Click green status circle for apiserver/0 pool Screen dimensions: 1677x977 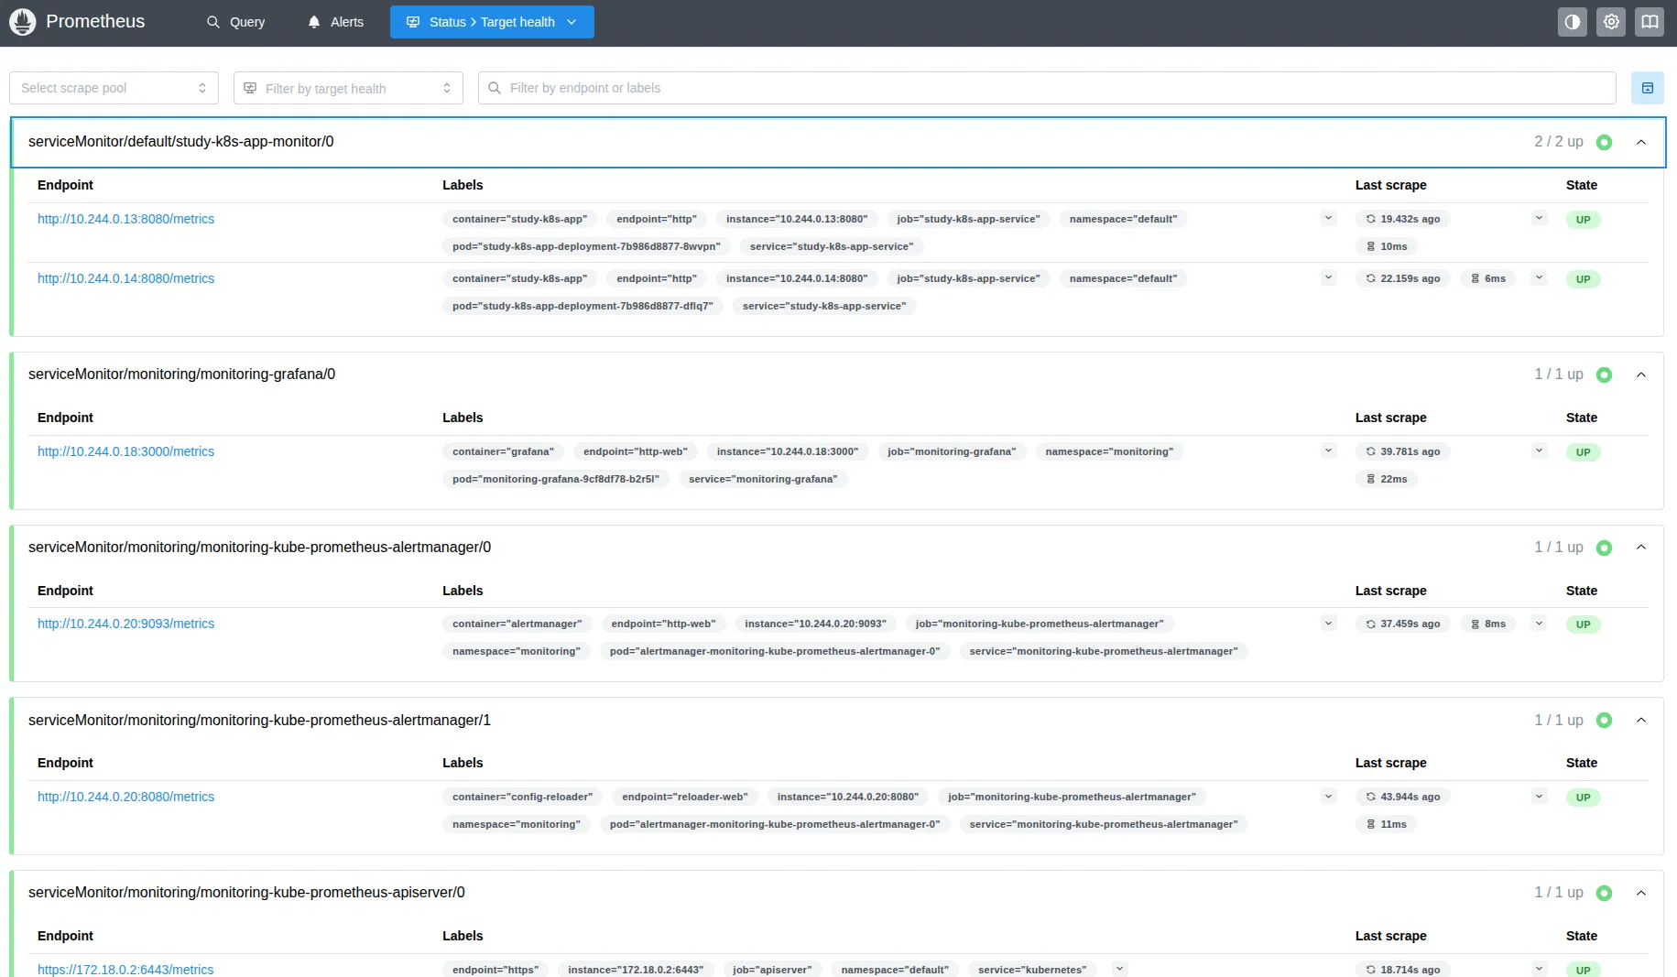point(1604,893)
